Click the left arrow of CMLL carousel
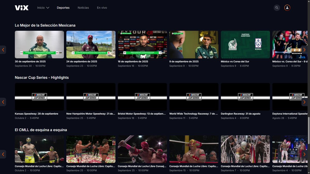Image resolution: width=310 pixels, height=174 pixels. point(3,154)
